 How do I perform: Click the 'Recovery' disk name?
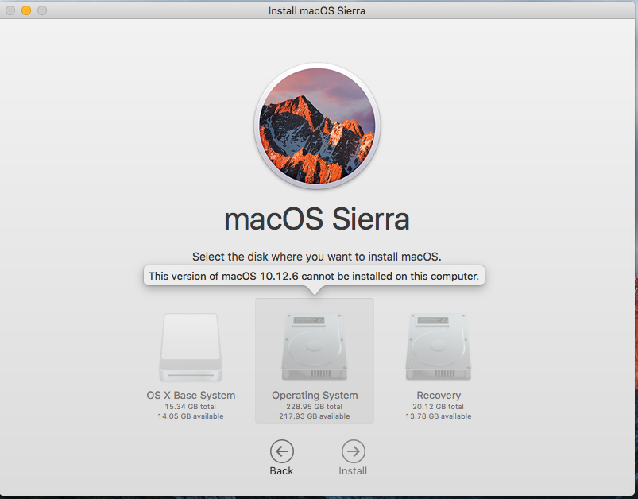[439, 395]
